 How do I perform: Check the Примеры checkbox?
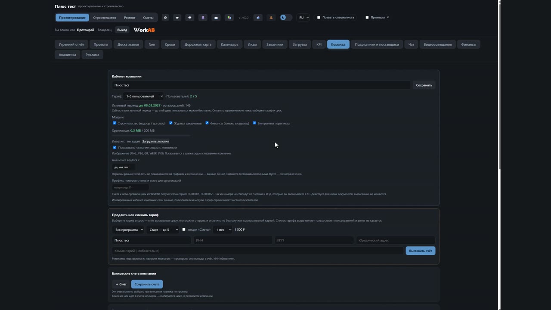(367, 18)
